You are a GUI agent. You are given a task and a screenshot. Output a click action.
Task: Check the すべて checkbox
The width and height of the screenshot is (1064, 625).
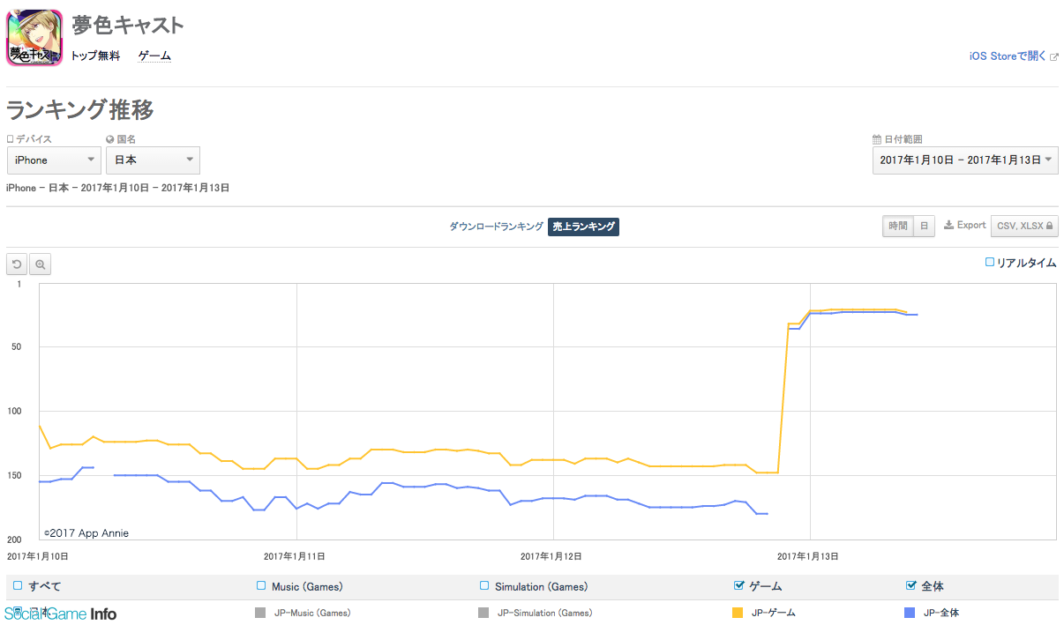pos(18,585)
